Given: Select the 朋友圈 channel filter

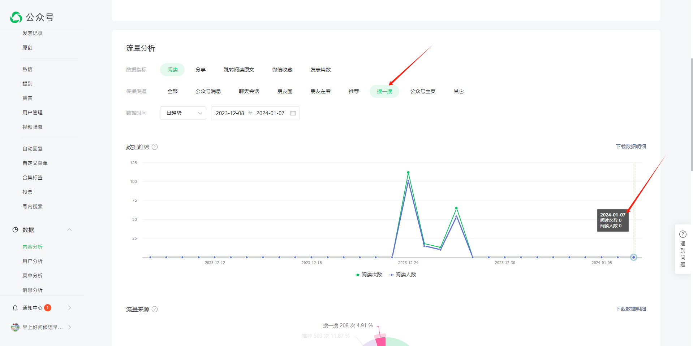Looking at the screenshot, I should click(x=285, y=91).
